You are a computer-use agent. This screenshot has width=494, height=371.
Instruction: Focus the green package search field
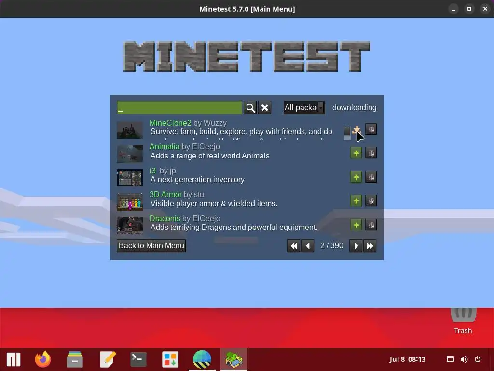click(179, 108)
